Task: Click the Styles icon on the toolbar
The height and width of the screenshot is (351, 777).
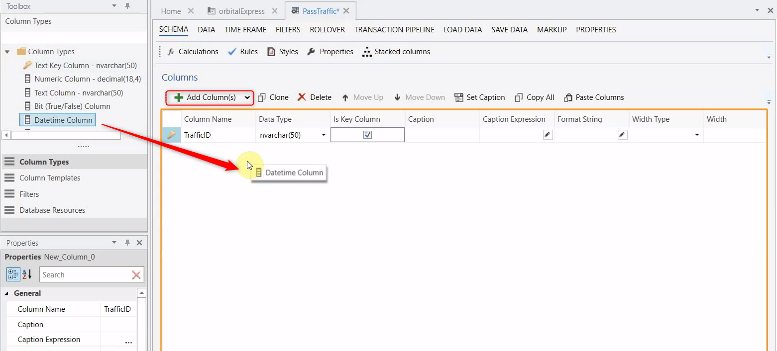Action: tap(271, 51)
